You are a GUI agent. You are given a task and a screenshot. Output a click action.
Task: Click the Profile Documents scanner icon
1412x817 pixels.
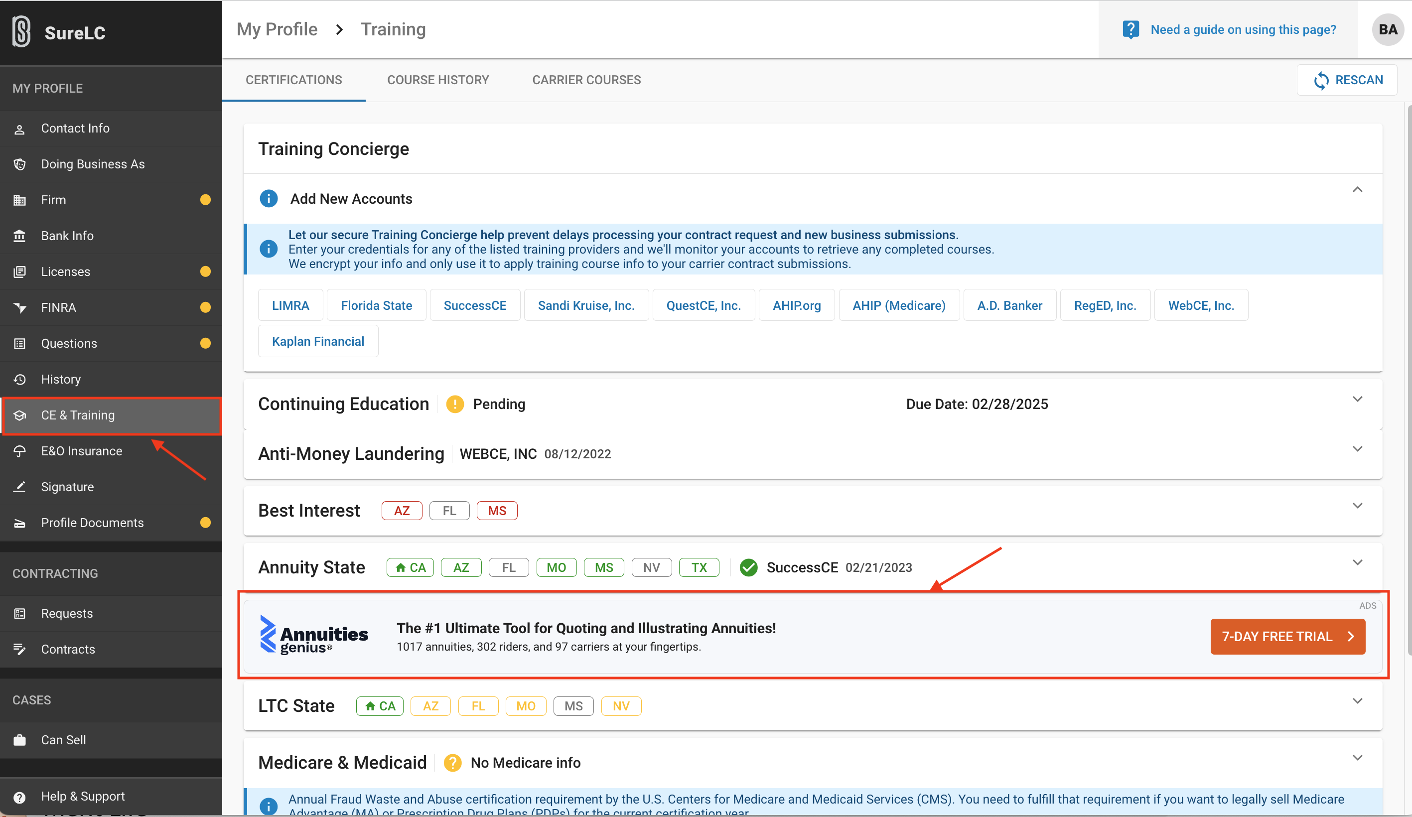pos(19,524)
